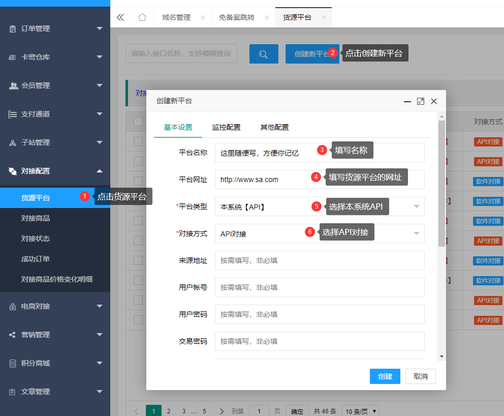Click the 积分商城 stack icon
The height and width of the screenshot is (416, 504).
13,364
